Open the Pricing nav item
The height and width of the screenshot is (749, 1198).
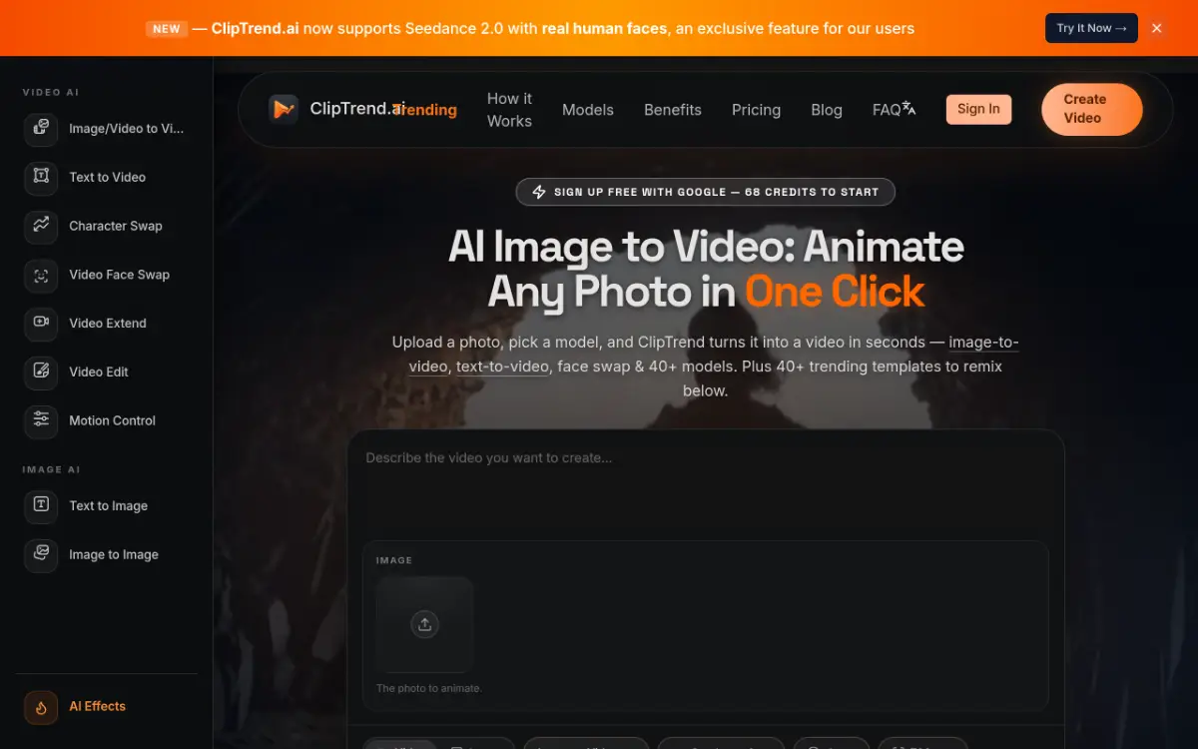click(x=756, y=110)
